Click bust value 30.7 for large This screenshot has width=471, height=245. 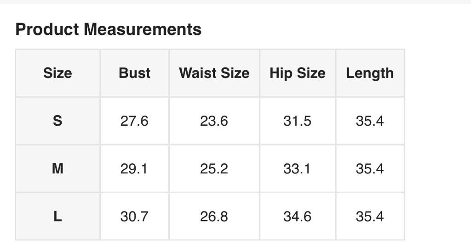[134, 217]
